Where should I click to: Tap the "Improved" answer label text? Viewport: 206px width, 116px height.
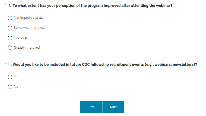click(x=21, y=37)
